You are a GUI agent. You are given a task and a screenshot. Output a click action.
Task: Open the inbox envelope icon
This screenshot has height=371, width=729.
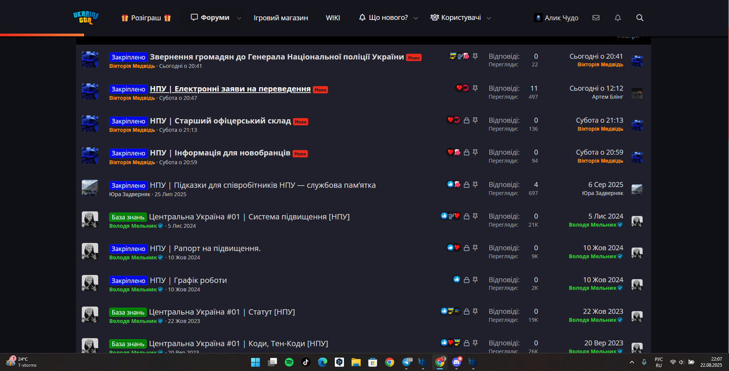pyautogui.click(x=596, y=18)
